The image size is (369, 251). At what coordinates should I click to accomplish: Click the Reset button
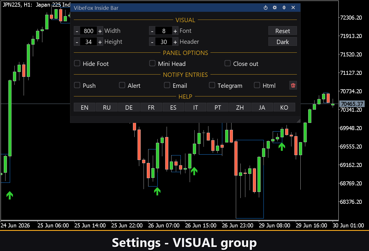tap(283, 31)
